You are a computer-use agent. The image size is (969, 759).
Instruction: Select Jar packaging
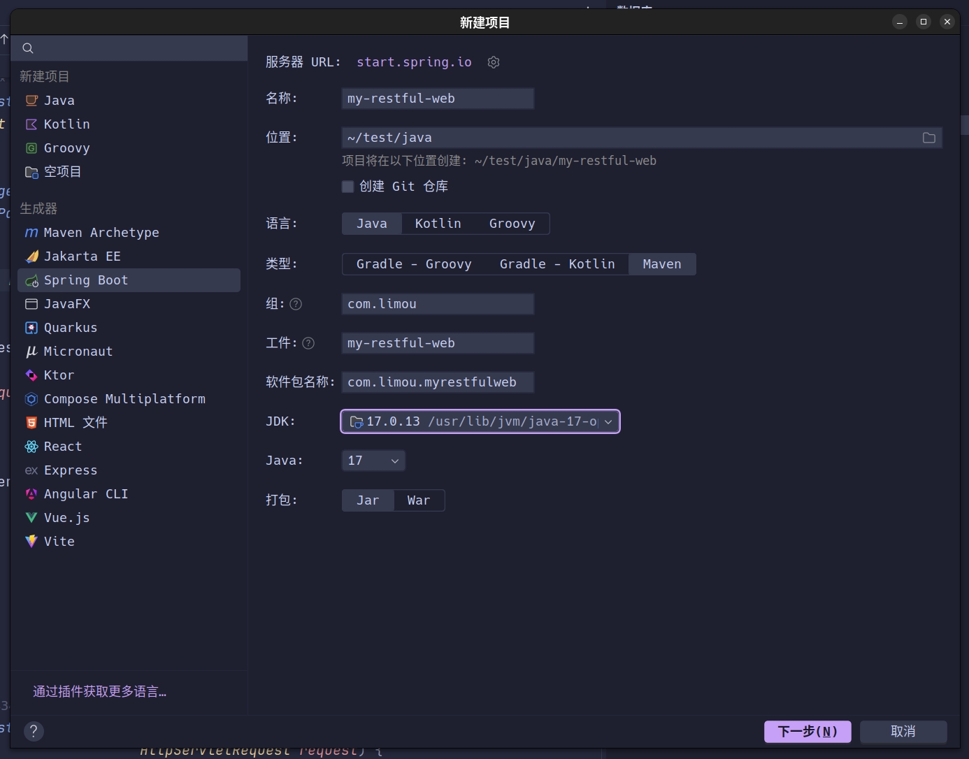368,500
